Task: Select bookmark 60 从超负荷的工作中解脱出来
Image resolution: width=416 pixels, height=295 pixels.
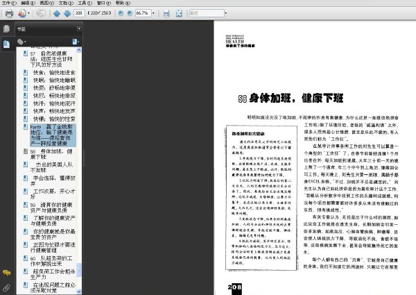Action: coord(51,261)
